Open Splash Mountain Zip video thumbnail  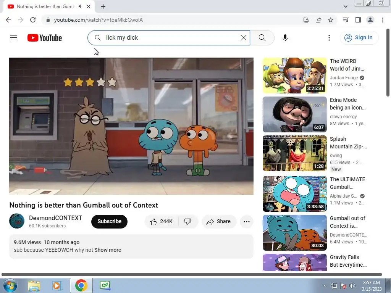point(294,153)
